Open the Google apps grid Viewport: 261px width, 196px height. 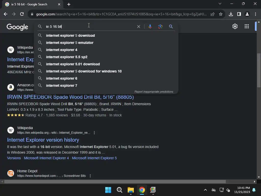coord(247,26)
